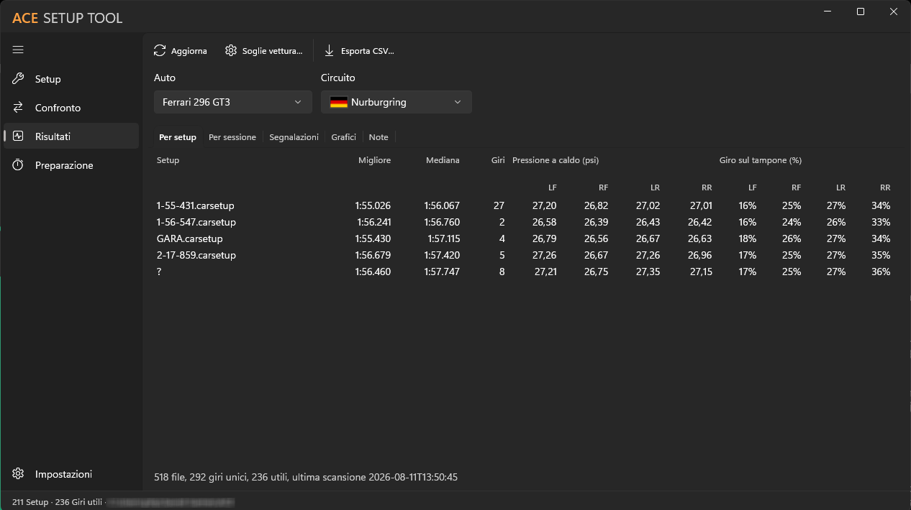Click the chevron in the Auto dropdown
This screenshot has width=911, height=510.
coord(298,102)
